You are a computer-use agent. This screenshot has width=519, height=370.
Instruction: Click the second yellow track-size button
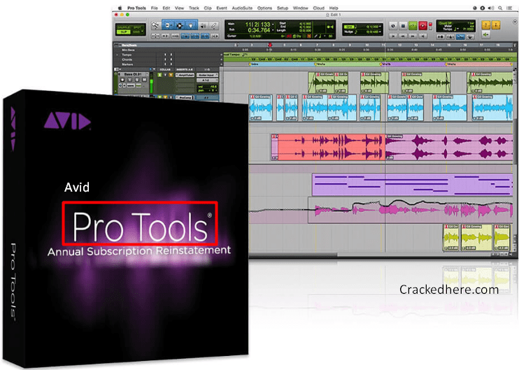(496, 25)
